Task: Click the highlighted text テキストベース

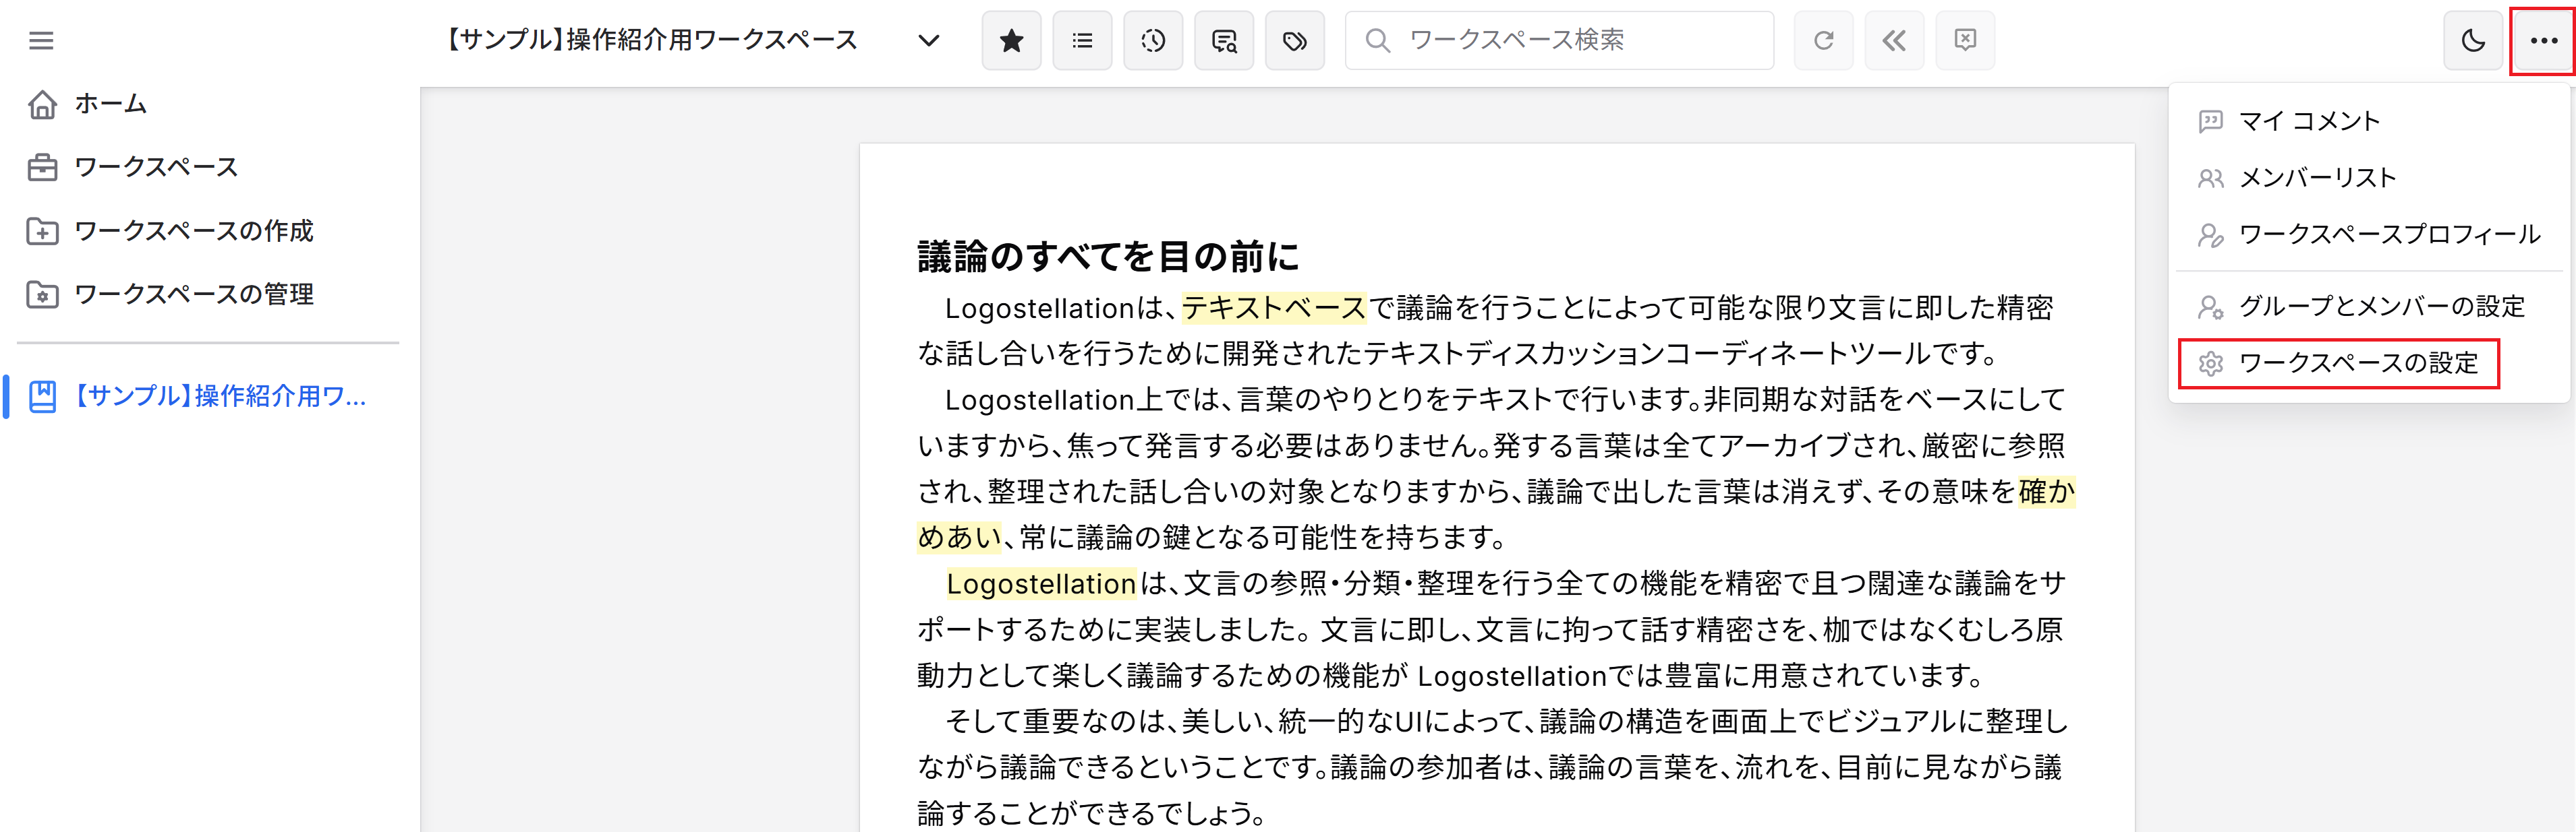Action: [1274, 308]
